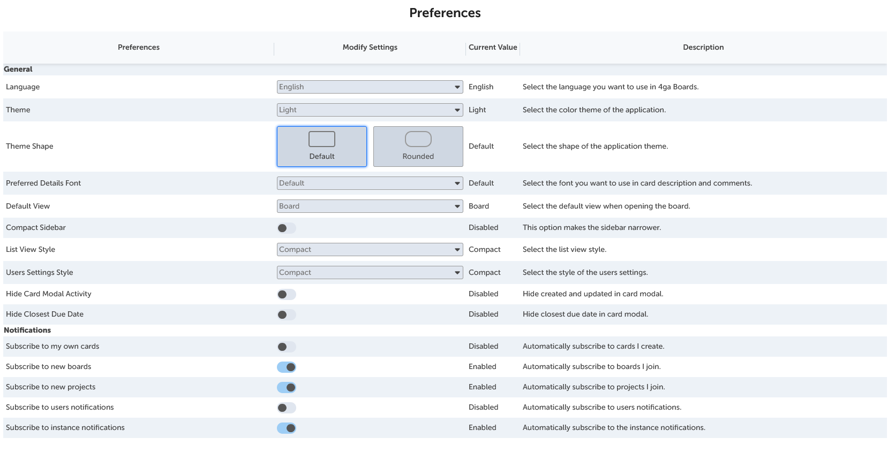Click the Description column header
Image resolution: width=895 pixels, height=453 pixels.
[x=703, y=48]
